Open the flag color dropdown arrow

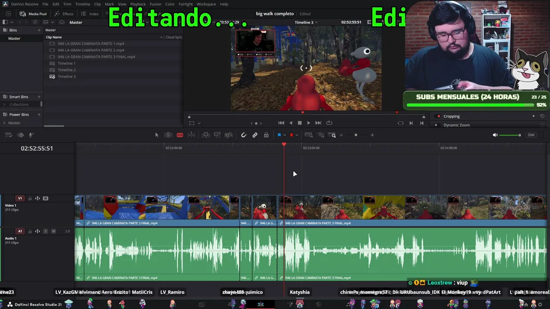[284, 135]
